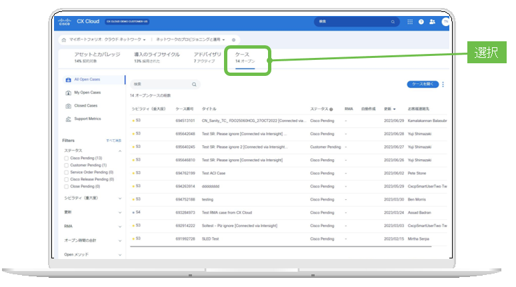Viewport: 516px width, 287px height.
Task: Click the Support Metrics icon
Action: pyautogui.click(x=68, y=119)
